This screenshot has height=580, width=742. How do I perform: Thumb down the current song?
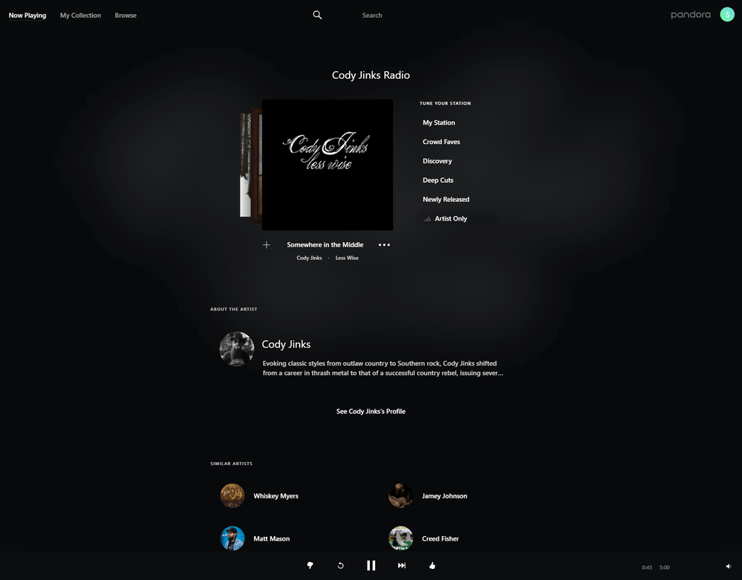point(310,565)
